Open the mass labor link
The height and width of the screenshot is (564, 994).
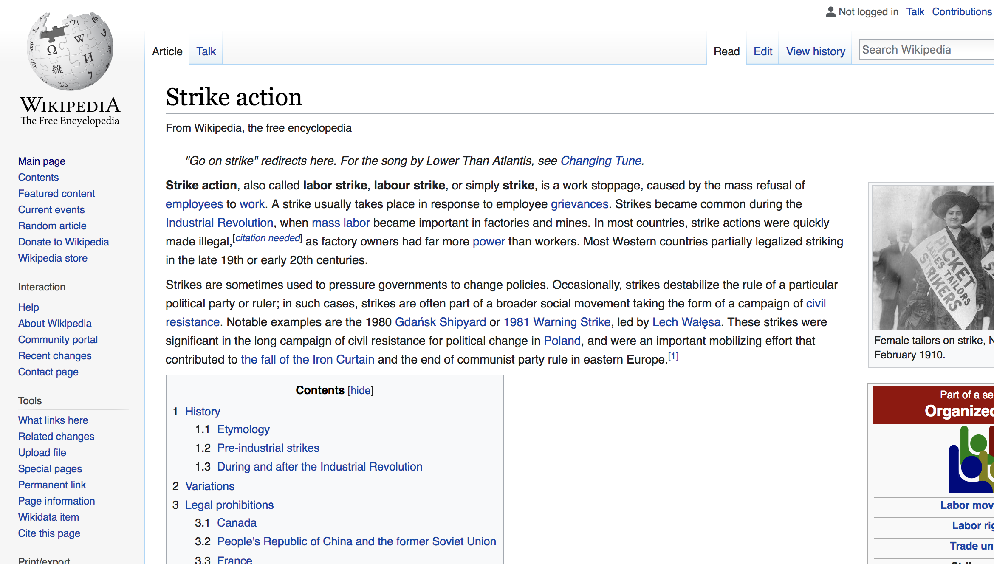coord(341,223)
